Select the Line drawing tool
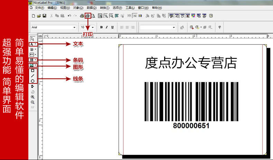 coord(32,76)
